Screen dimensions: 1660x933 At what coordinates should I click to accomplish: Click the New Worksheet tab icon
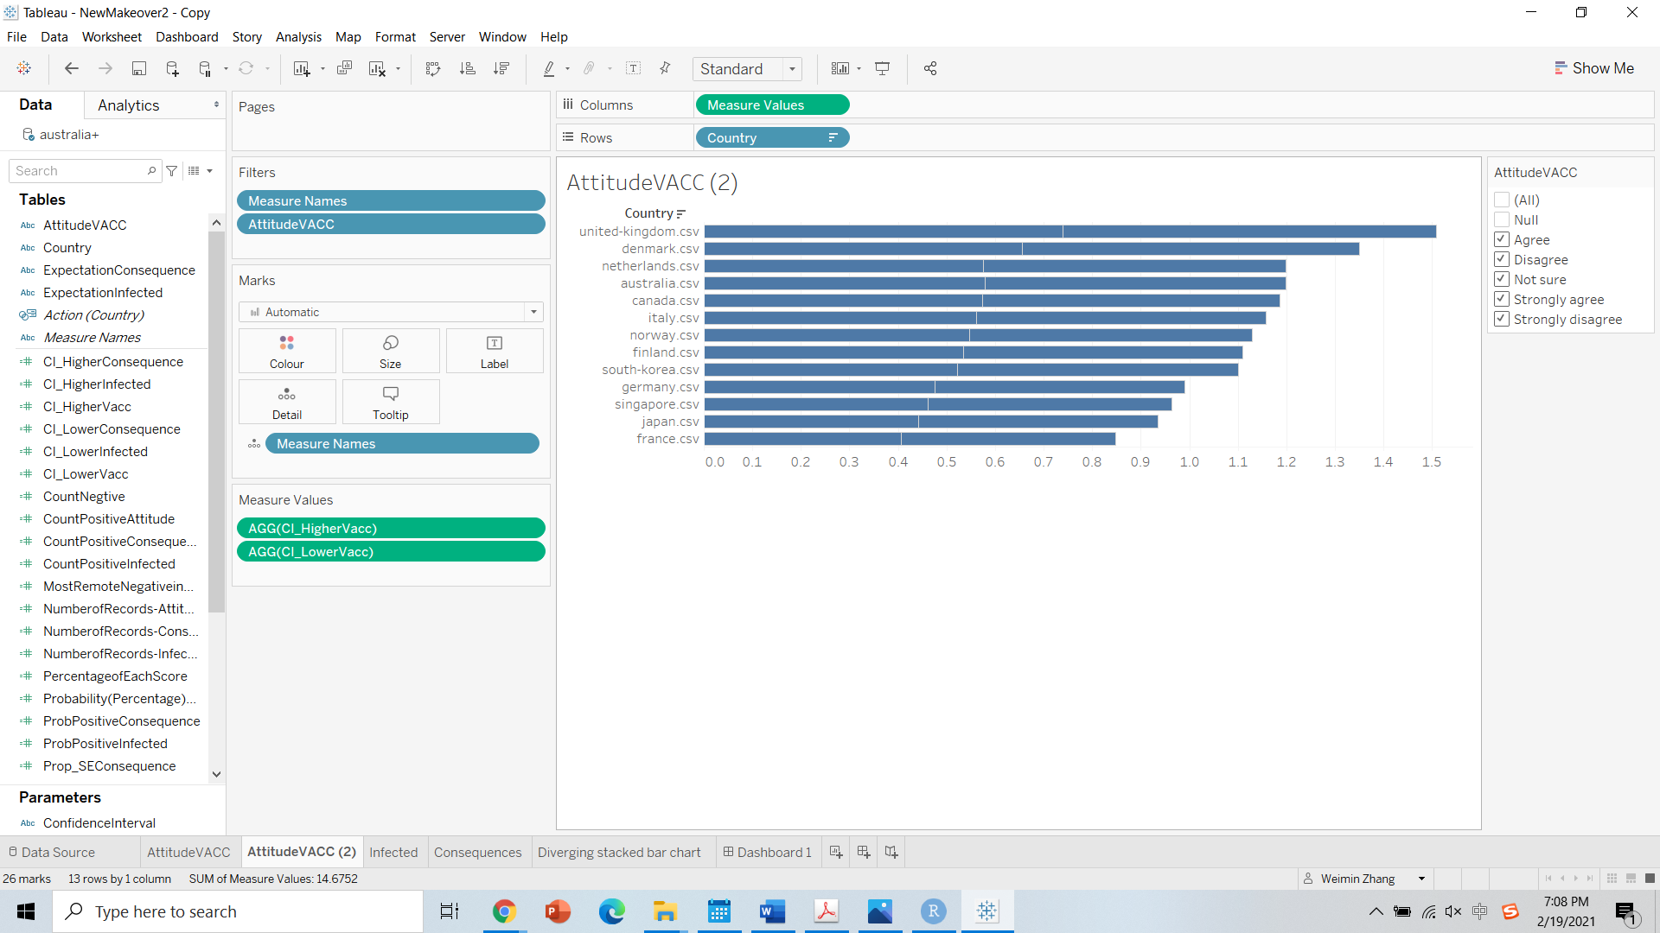836,852
